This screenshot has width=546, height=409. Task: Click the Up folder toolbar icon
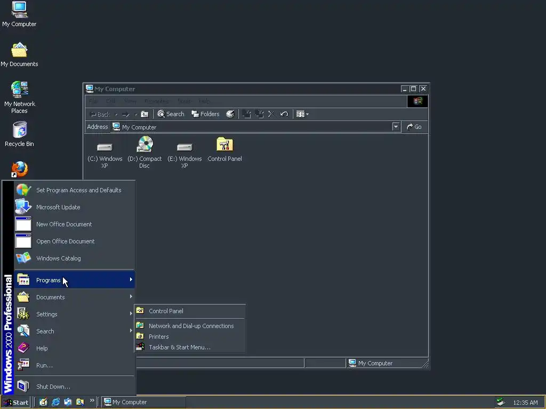tap(144, 114)
